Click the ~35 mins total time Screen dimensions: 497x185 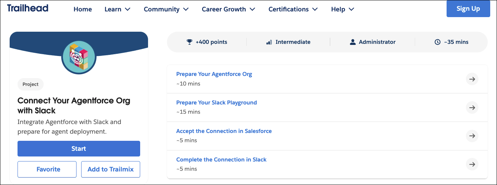pos(456,42)
